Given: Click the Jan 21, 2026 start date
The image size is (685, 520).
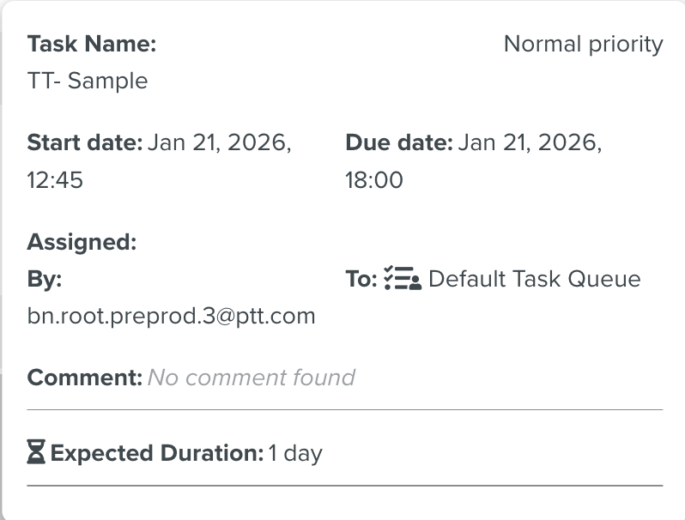Looking at the screenshot, I should [x=220, y=142].
